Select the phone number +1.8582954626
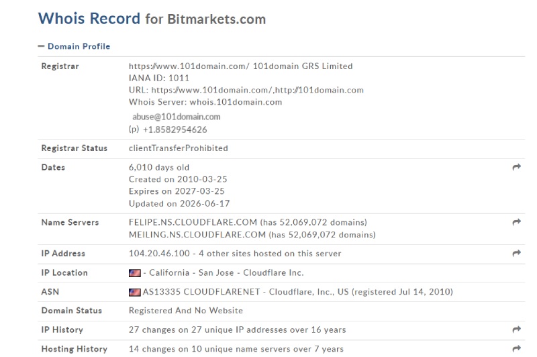This screenshot has width=537, height=357. pos(175,130)
